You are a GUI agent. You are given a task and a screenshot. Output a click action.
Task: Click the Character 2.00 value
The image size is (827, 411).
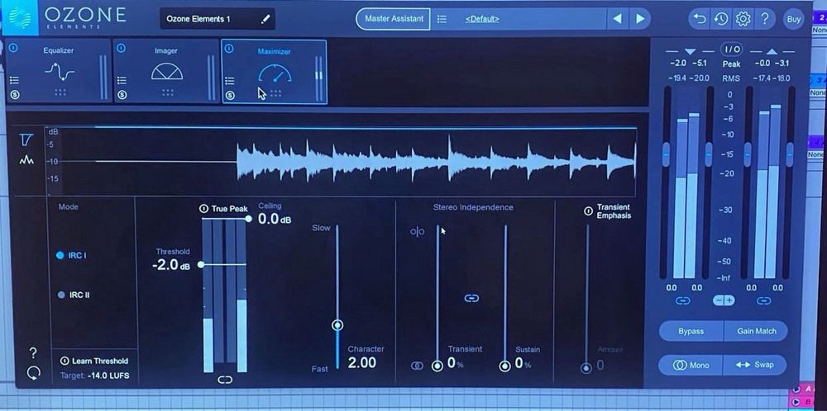pyautogui.click(x=362, y=362)
